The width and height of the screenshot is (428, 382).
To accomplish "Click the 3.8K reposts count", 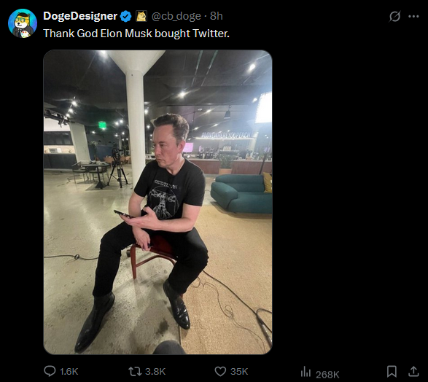I will pos(155,371).
